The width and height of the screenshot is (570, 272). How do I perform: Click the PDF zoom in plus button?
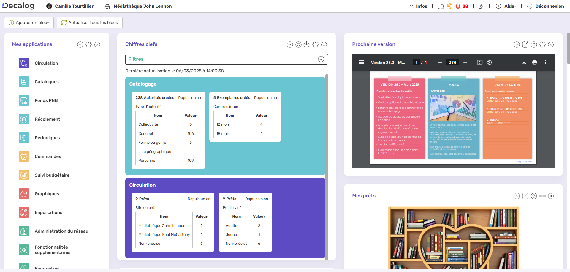[x=465, y=62]
